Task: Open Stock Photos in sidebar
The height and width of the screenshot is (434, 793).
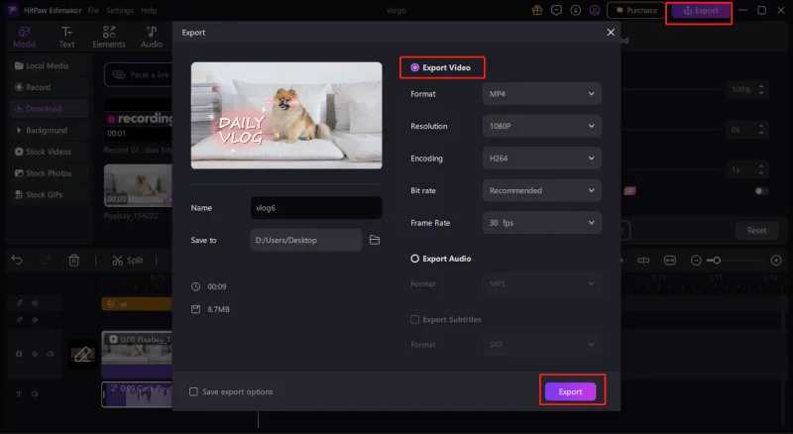Action: (x=49, y=173)
